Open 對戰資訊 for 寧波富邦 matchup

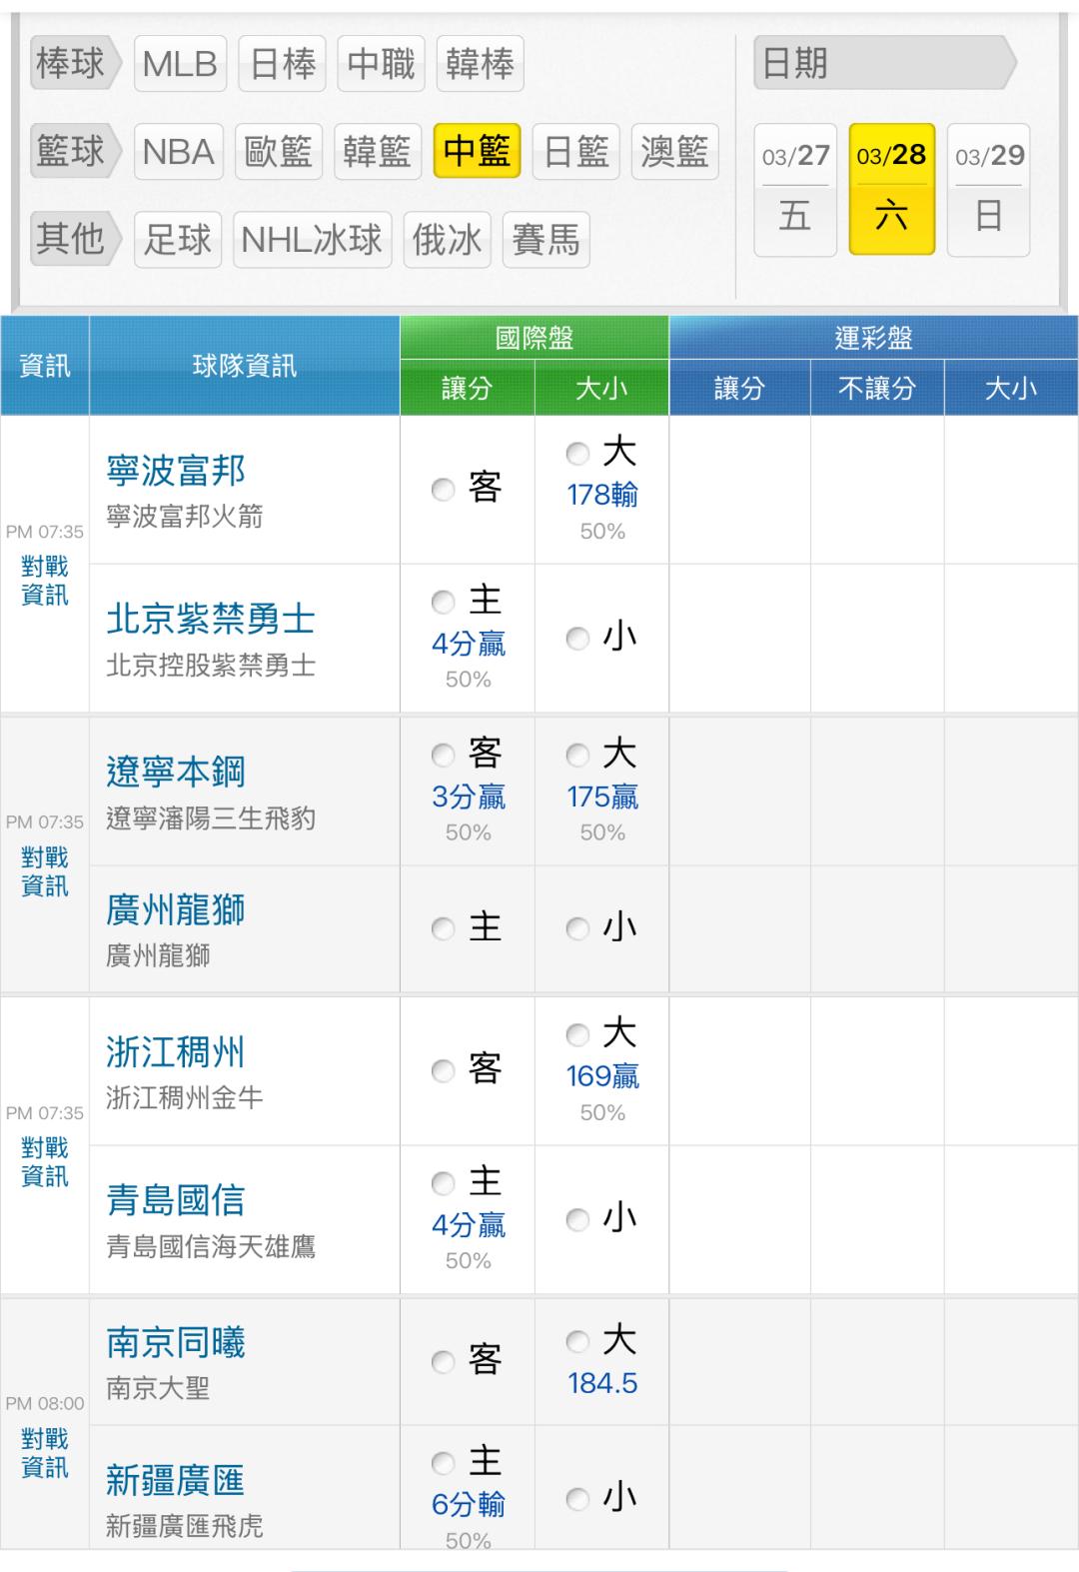click(45, 581)
